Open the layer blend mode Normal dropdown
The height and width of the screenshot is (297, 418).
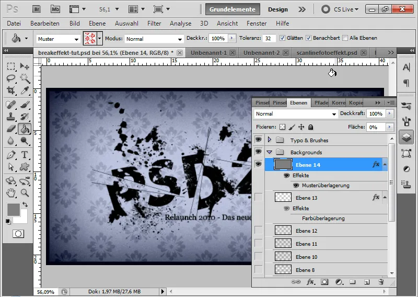point(296,113)
